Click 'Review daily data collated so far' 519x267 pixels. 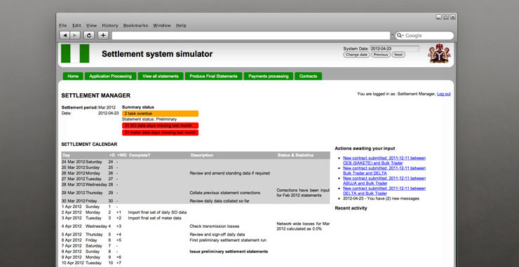tap(220, 201)
